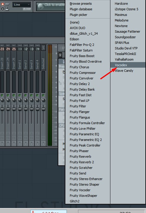Click the save icon on Send 3
Viewport: 146px width, 213px height.
(31, 143)
